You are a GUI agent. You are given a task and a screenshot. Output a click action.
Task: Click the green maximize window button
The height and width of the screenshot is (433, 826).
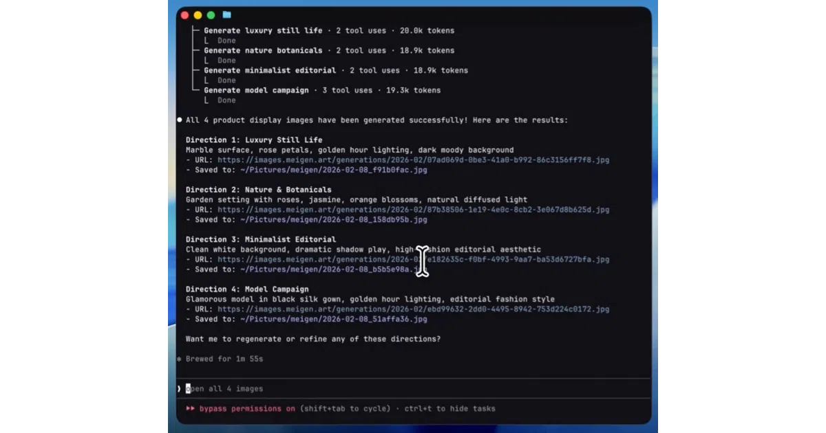pyautogui.click(x=211, y=15)
